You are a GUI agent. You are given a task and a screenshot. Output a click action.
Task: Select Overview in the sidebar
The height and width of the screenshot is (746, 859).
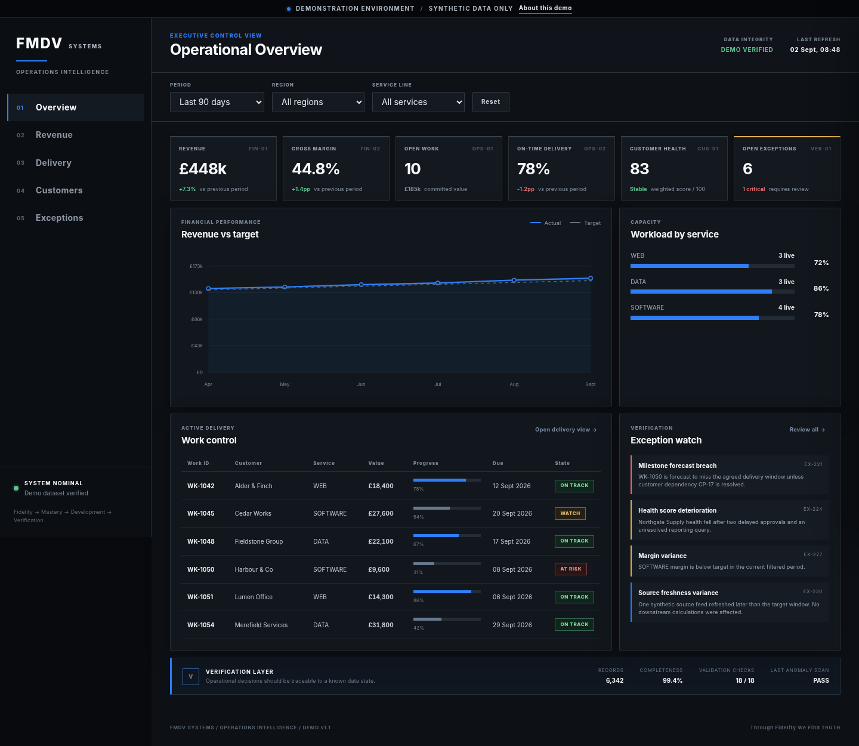click(x=76, y=107)
